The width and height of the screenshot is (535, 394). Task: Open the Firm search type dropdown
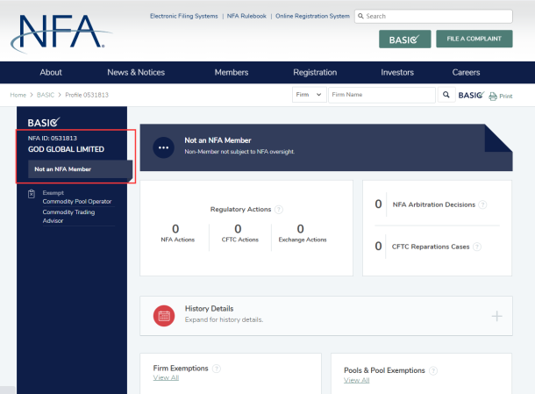[308, 95]
